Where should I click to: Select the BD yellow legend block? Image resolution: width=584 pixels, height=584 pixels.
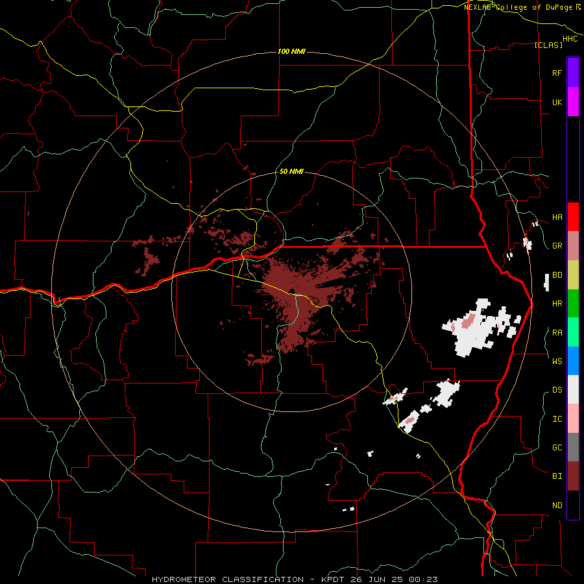[x=573, y=274]
